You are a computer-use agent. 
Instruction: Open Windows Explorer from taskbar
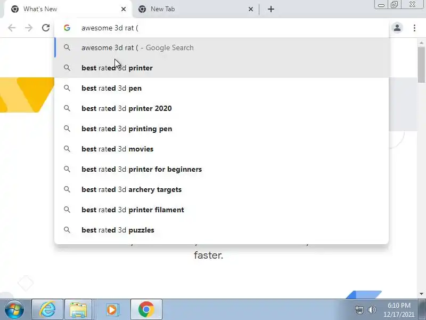[78, 309]
